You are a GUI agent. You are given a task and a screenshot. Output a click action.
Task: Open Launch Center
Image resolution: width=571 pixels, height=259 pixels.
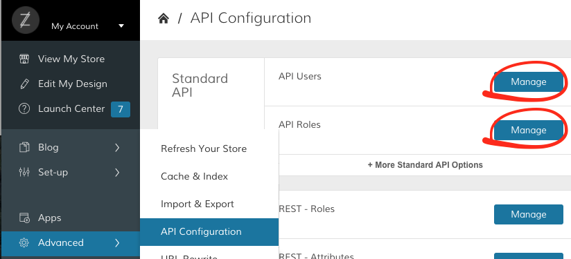tap(71, 109)
